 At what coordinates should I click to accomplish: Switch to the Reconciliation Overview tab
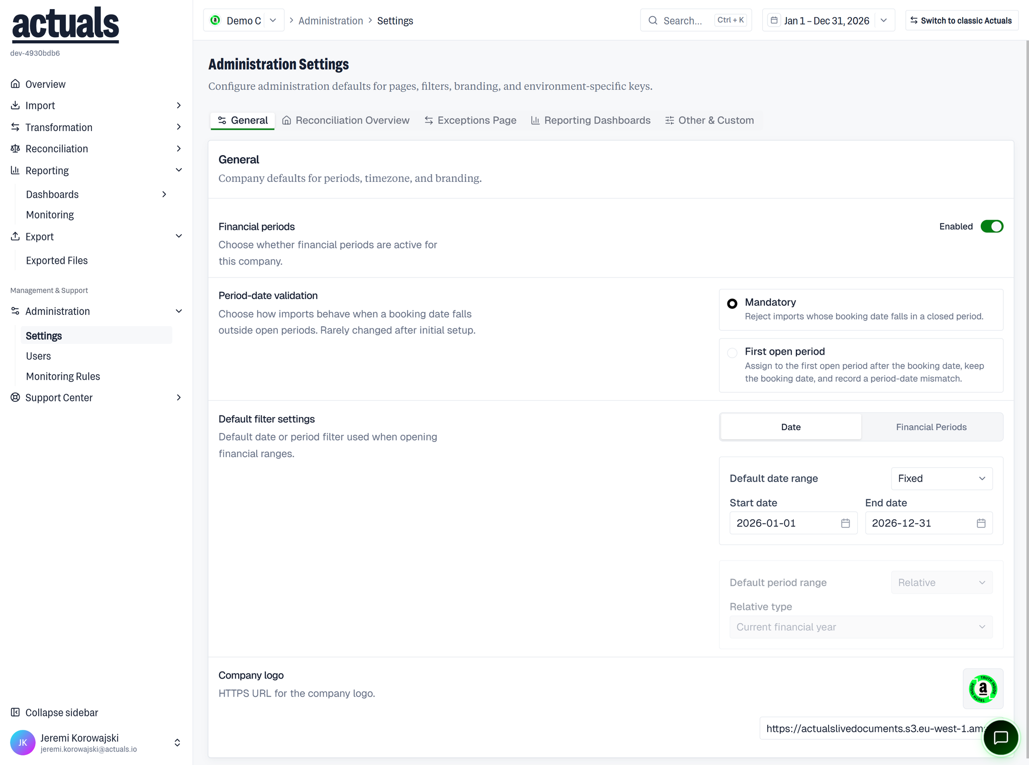pyautogui.click(x=346, y=121)
